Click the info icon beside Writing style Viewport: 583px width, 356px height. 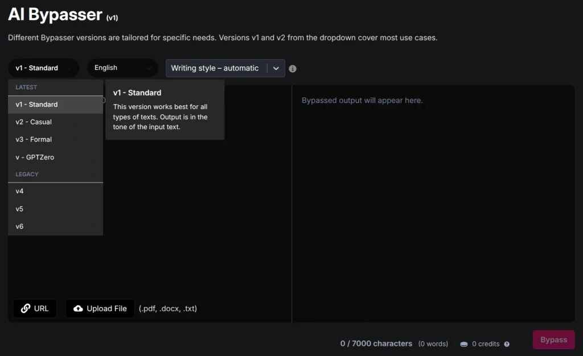pyautogui.click(x=293, y=69)
